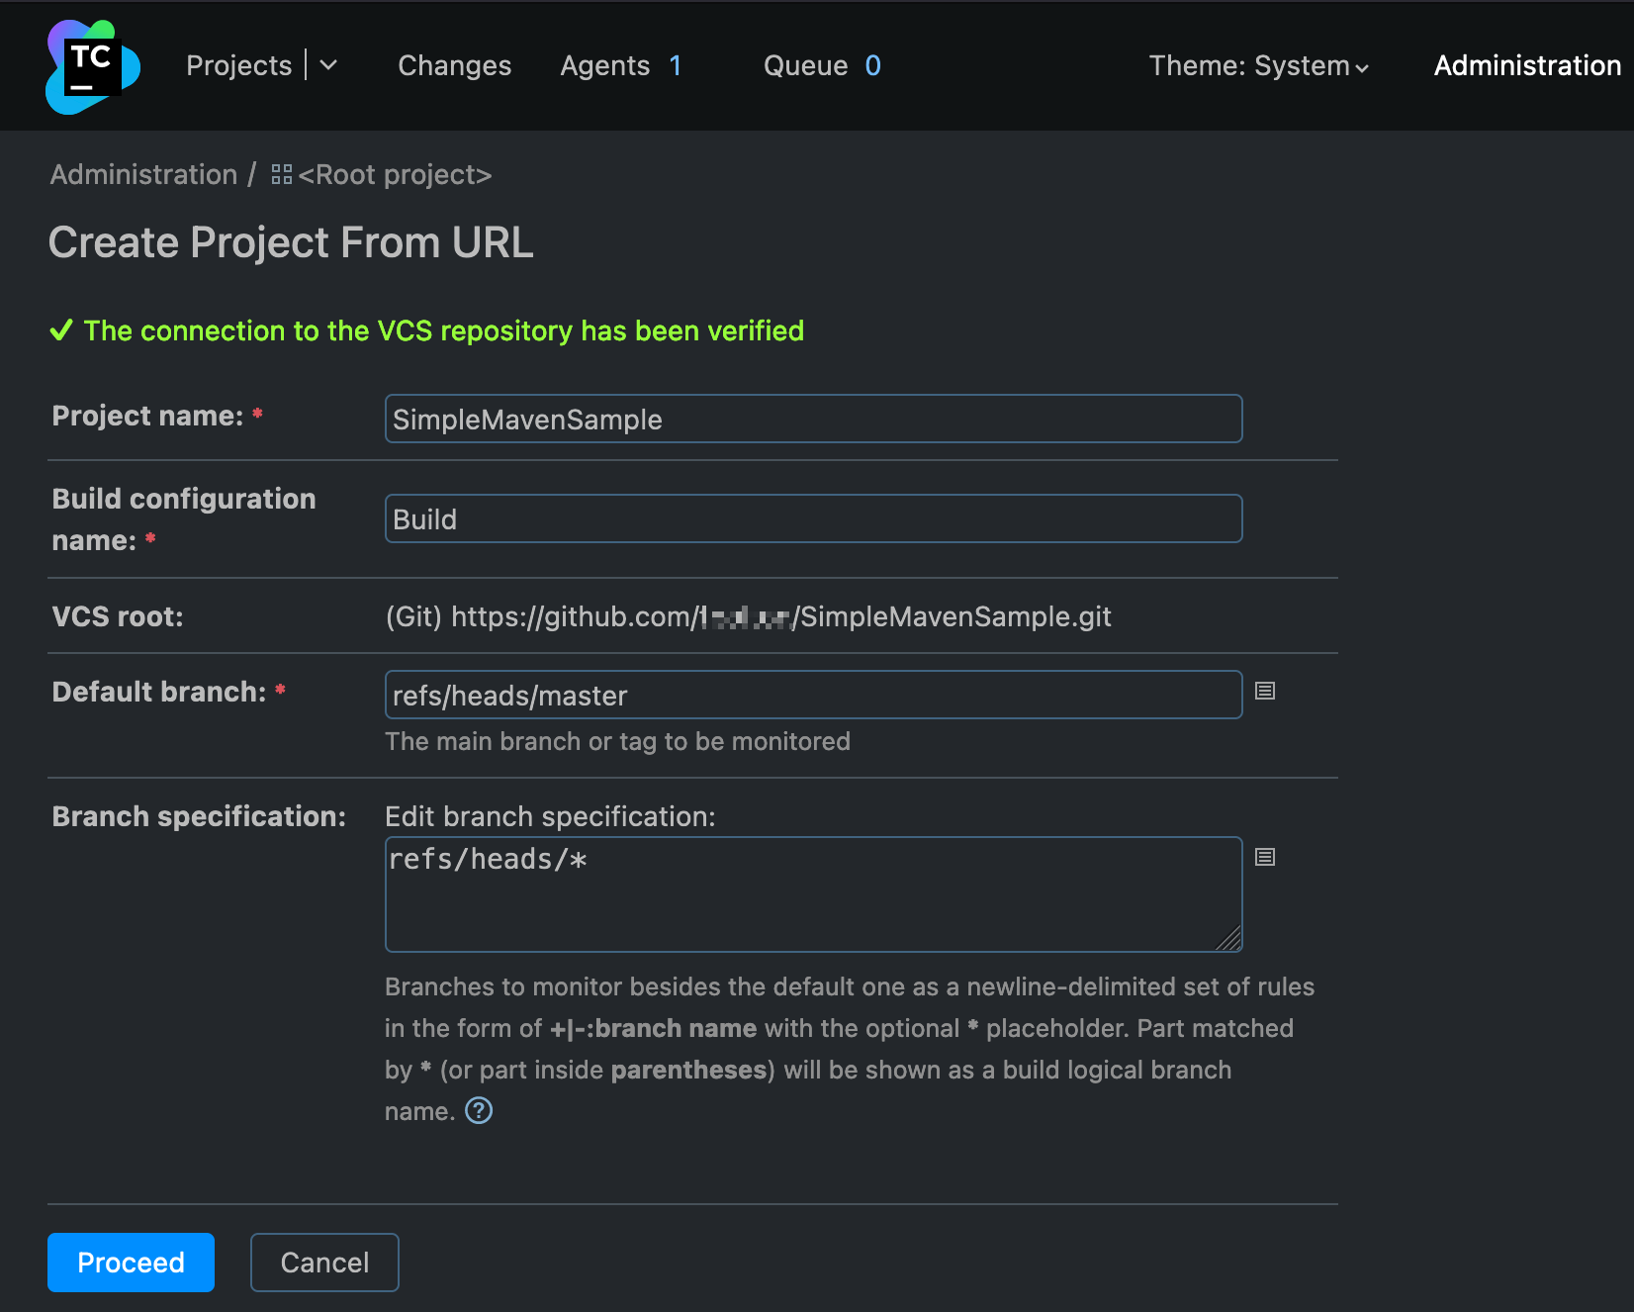The image size is (1634, 1312).
Task: Click into the Default branch field
Action: 812,695
